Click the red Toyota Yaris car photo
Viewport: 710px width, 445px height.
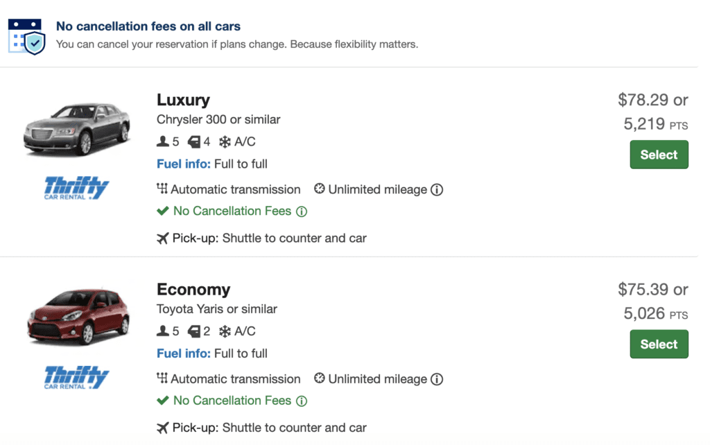[75, 315]
